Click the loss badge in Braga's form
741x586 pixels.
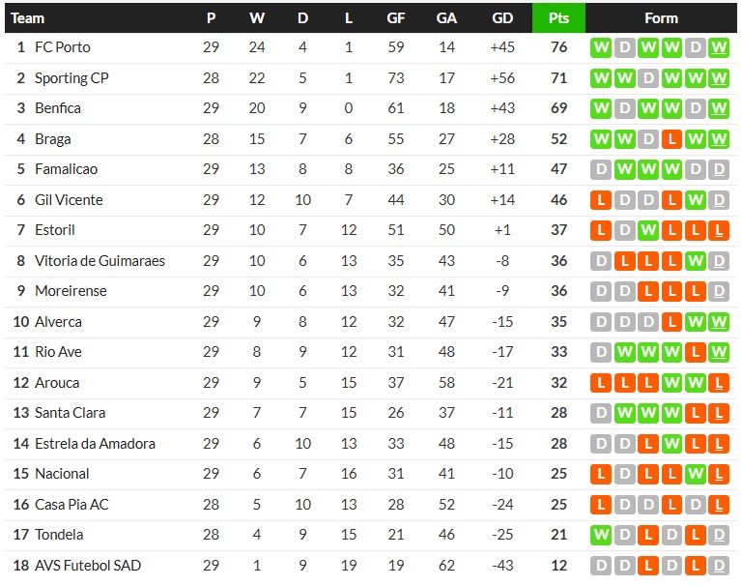(671, 139)
